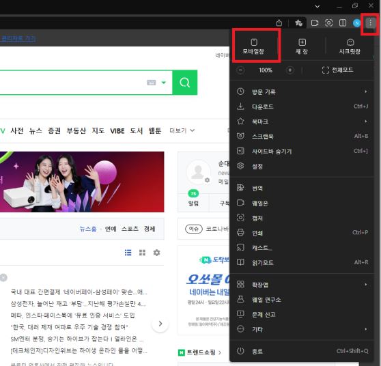Open a new window (새 창)
Screen dimensions: 381x366
pos(302,46)
